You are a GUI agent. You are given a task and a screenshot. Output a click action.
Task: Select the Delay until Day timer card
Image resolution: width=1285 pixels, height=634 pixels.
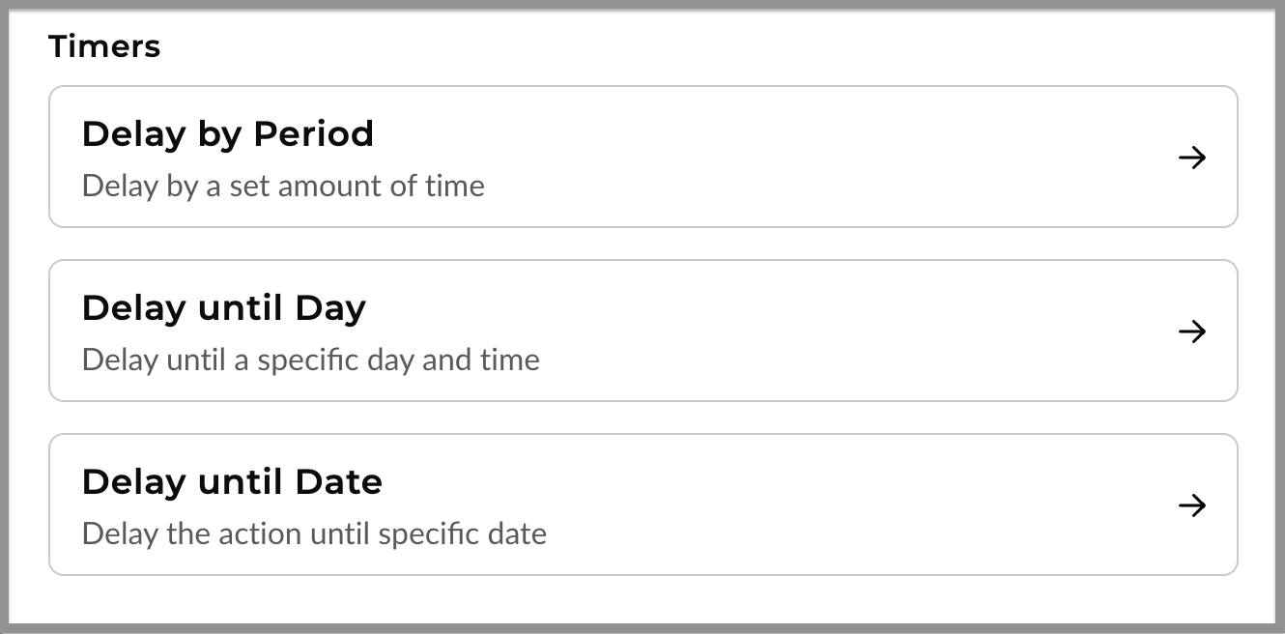click(642, 331)
